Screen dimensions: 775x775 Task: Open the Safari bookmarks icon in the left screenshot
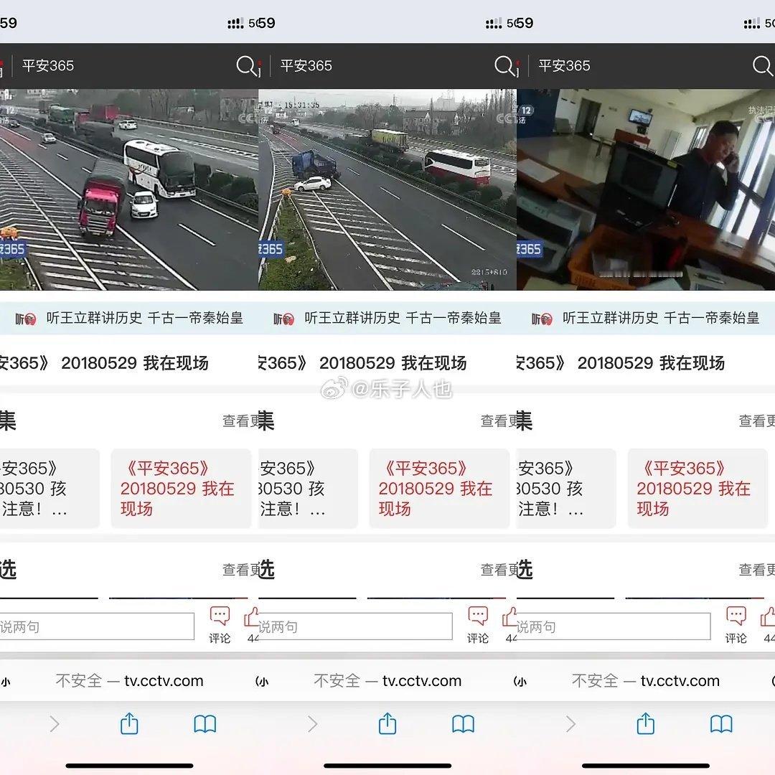coord(205,725)
